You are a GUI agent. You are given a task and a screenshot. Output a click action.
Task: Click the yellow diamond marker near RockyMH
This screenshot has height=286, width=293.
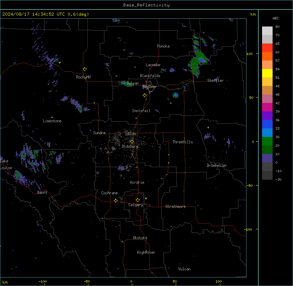[85, 69]
